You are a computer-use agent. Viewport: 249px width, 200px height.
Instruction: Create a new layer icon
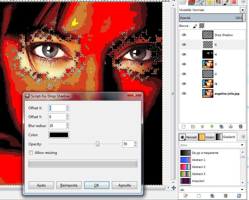click(x=183, y=127)
